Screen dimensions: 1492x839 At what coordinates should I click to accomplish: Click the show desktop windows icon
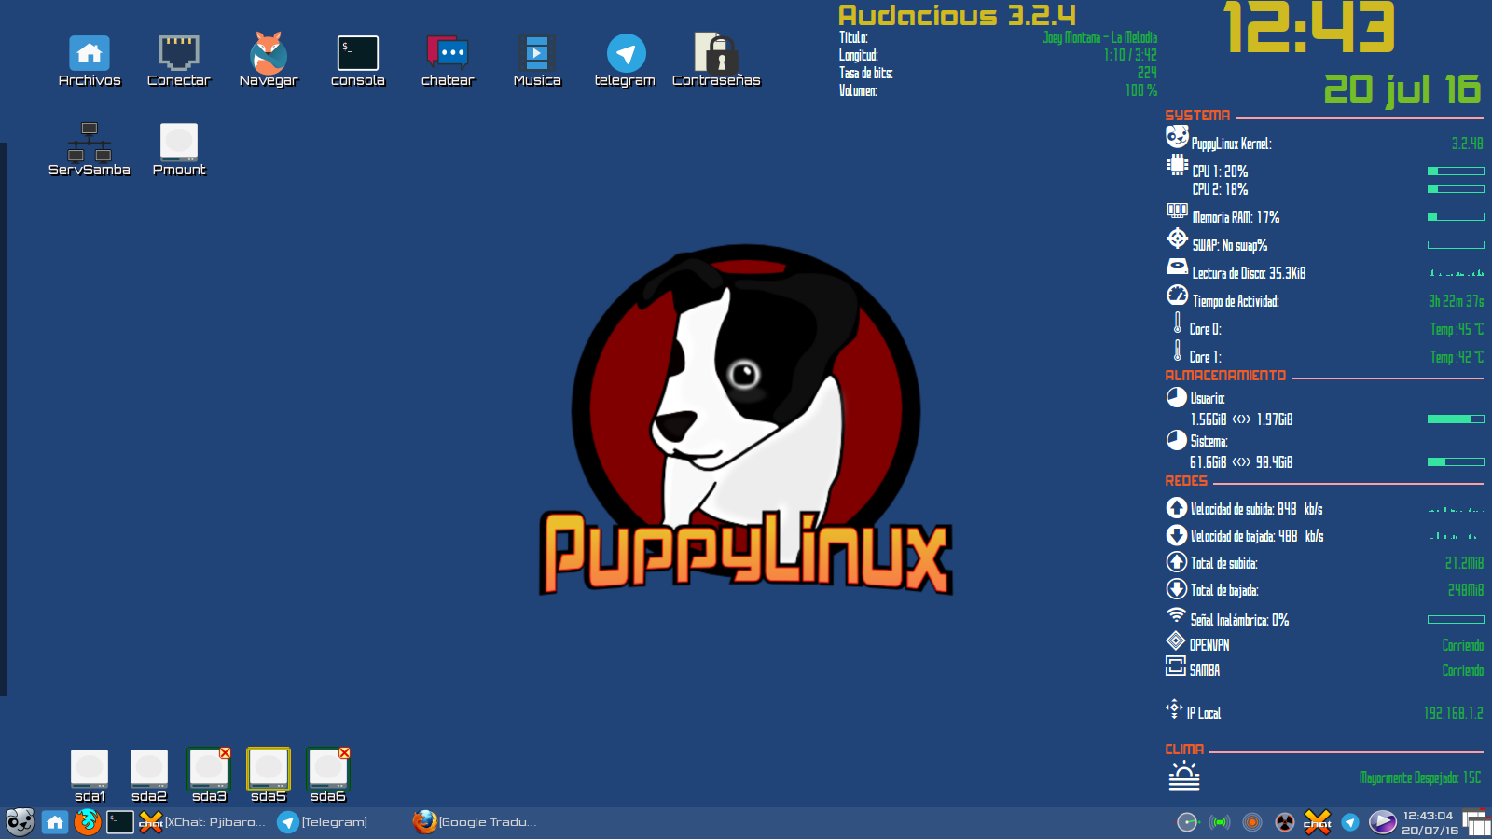[x=1477, y=823]
